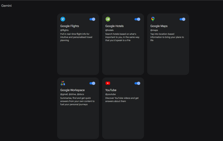Click the Google Maps description text
This screenshot has height=141, width=223.
167,37
